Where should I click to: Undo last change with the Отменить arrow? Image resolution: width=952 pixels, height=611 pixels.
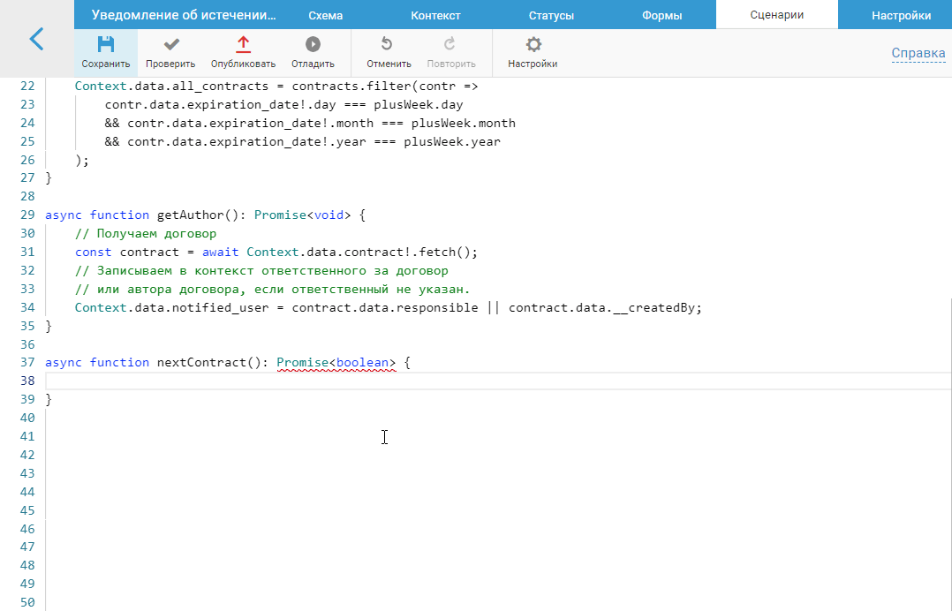click(x=387, y=46)
